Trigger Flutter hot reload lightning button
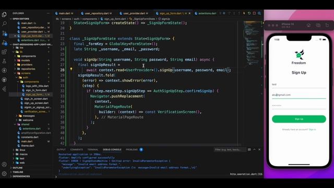 pos(244,13)
